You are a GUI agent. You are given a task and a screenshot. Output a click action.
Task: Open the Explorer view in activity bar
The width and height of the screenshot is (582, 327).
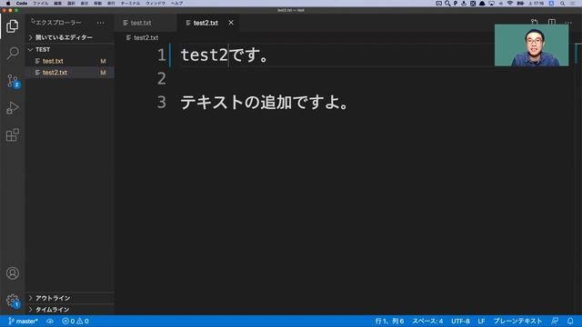point(12,26)
